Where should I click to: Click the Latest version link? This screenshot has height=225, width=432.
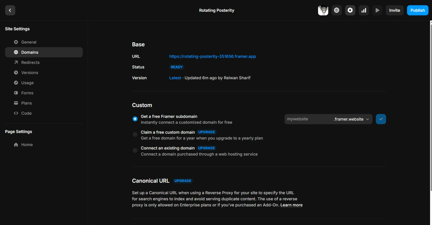tap(175, 78)
